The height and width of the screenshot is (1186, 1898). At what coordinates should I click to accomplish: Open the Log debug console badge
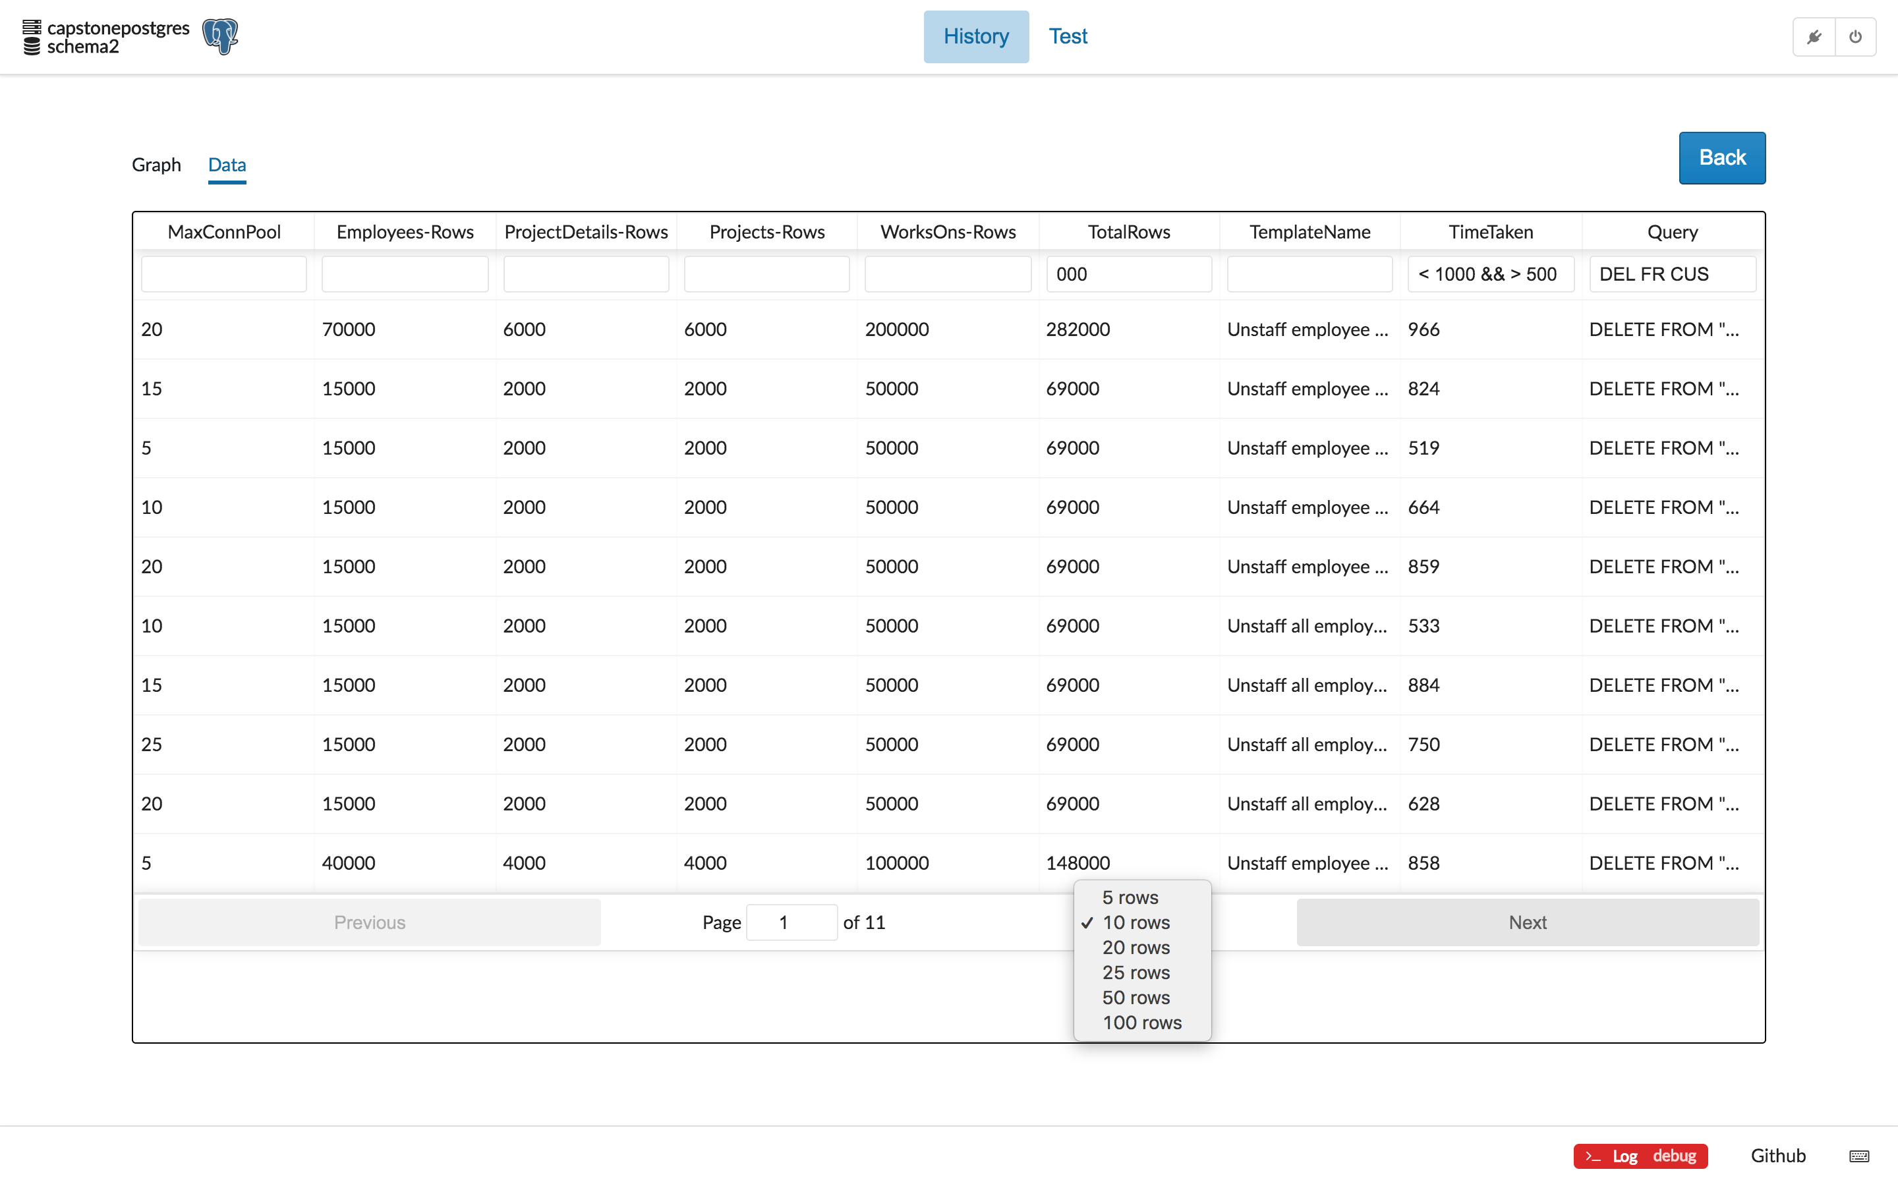pos(1640,1156)
